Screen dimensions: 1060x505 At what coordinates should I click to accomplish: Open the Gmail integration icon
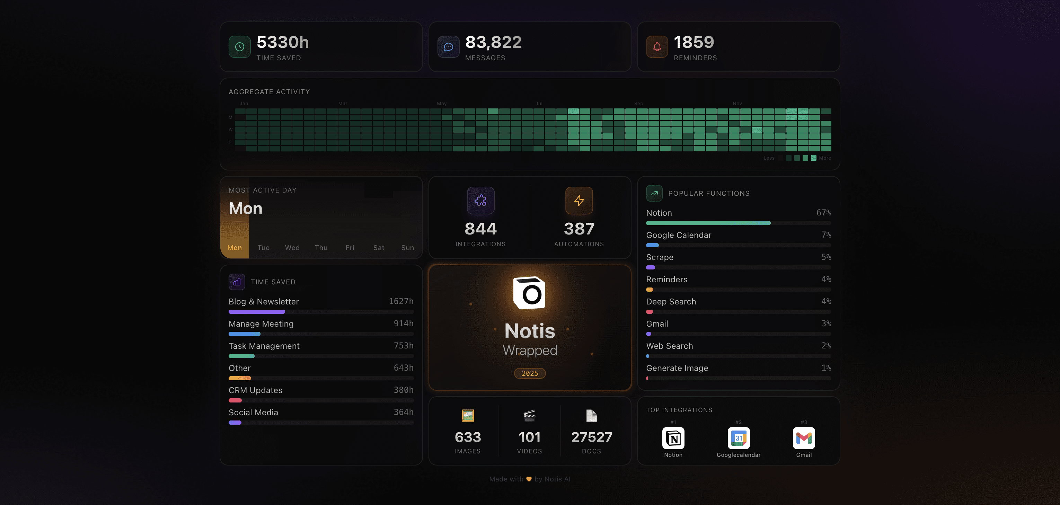coord(803,438)
